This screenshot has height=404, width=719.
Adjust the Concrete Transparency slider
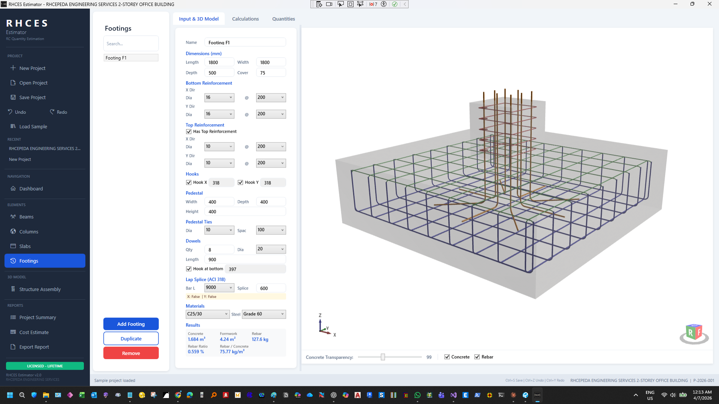click(x=383, y=357)
